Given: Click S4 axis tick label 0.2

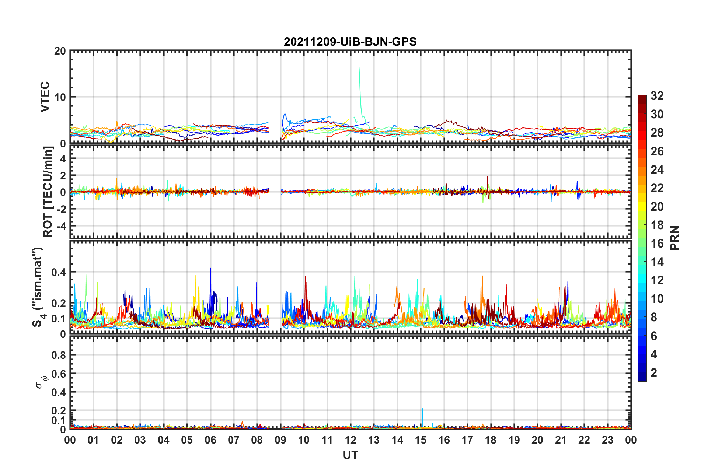Looking at the screenshot, I should pos(59,303).
